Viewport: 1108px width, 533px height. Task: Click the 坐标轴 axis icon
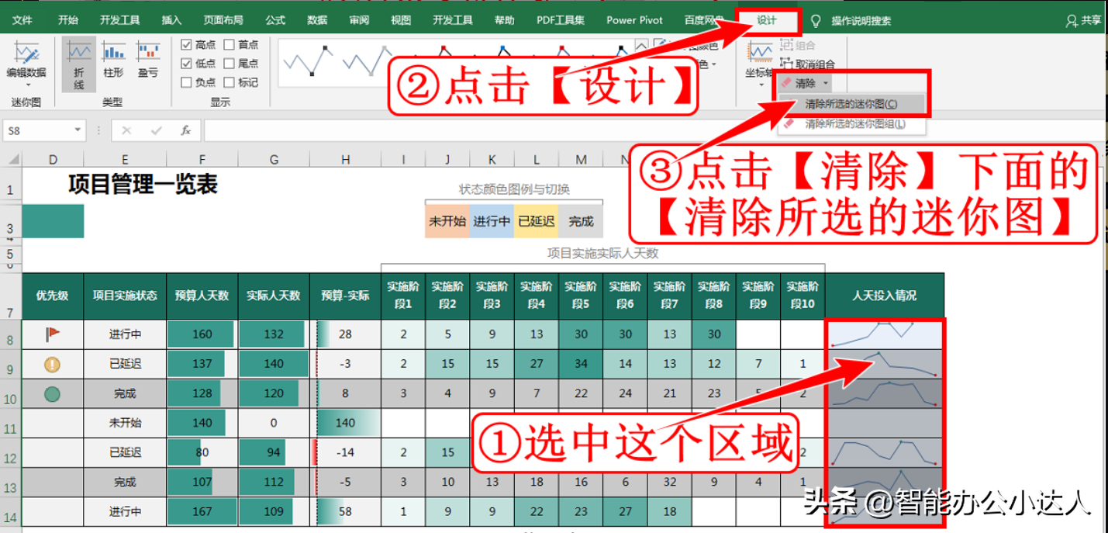[x=759, y=52]
